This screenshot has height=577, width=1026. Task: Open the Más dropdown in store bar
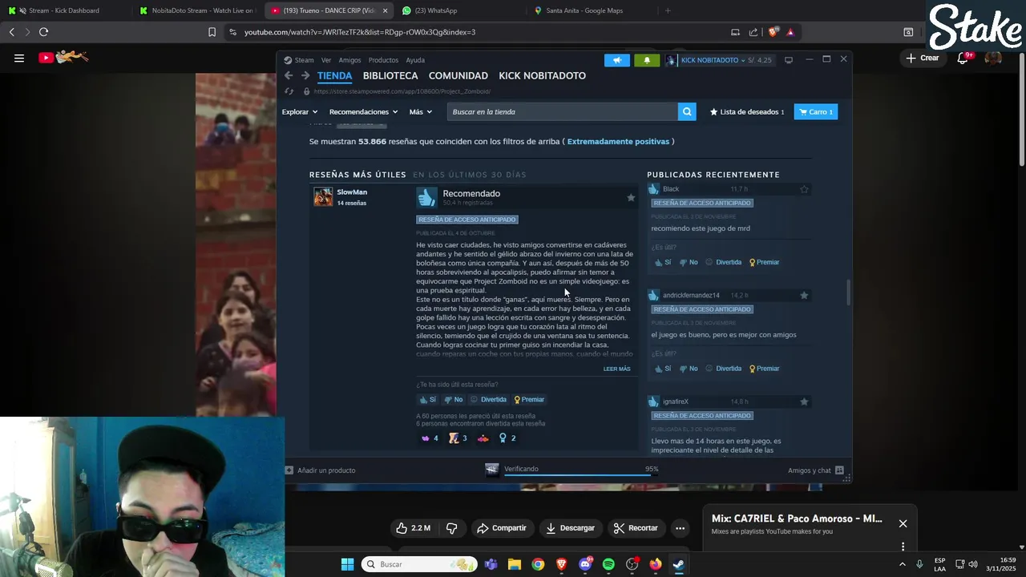coord(420,111)
